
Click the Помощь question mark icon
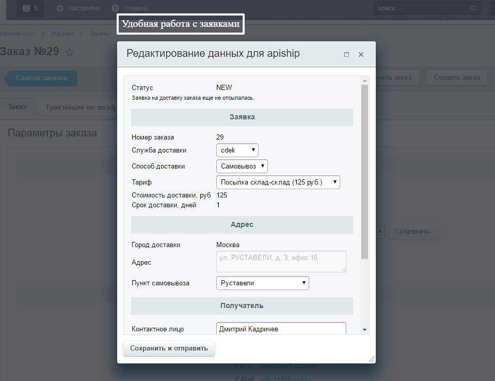click(115, 8)
